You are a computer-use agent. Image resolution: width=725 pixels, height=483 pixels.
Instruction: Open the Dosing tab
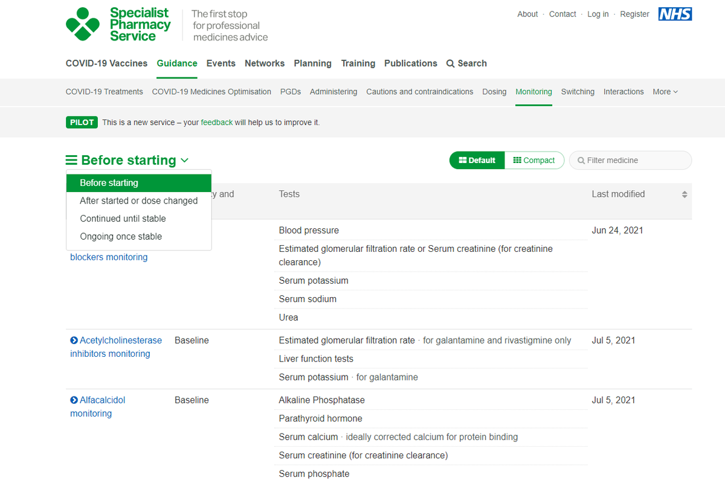pyautogui.click(x=494, y=92)
